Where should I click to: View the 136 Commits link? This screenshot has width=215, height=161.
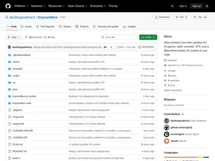click(x=146, y=47)
